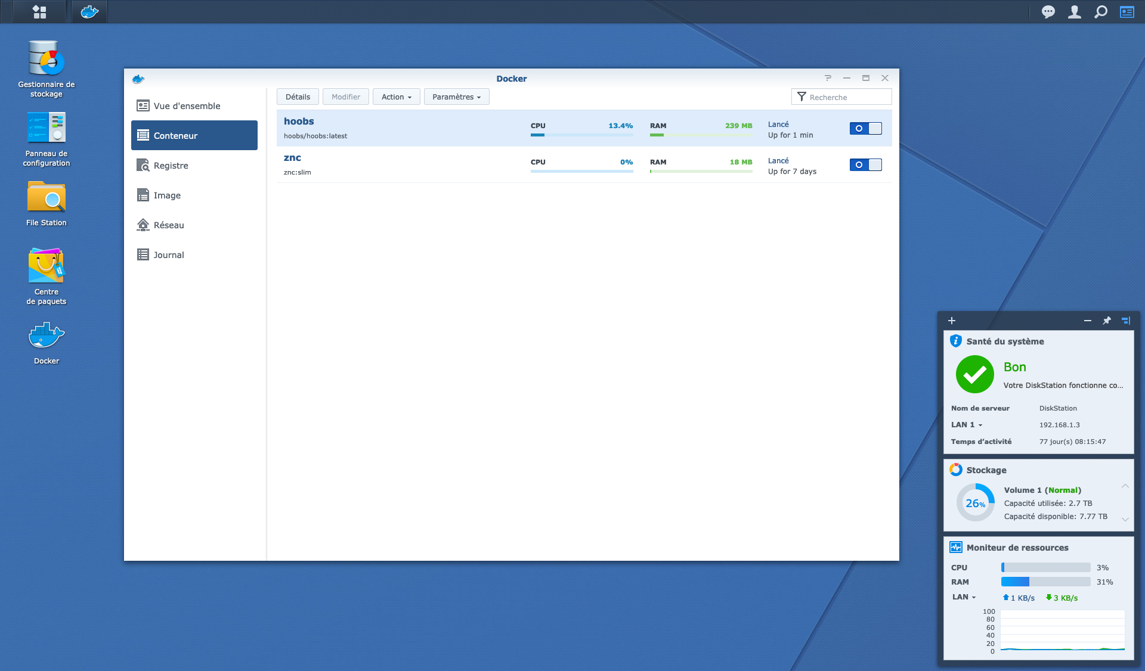The height and width of the screenshot is (671, 1145).
Task: Open the user account options icon
Action: click(x=1074, y=12)
